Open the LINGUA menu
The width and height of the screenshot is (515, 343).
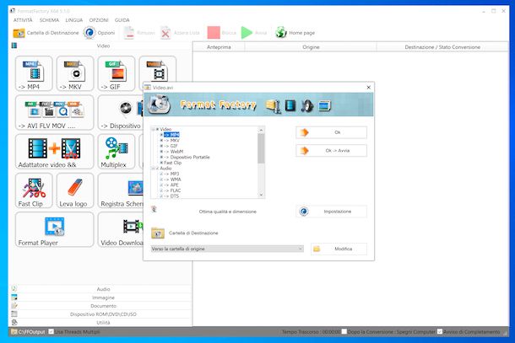pyautogui.click(x=74, y=20)
